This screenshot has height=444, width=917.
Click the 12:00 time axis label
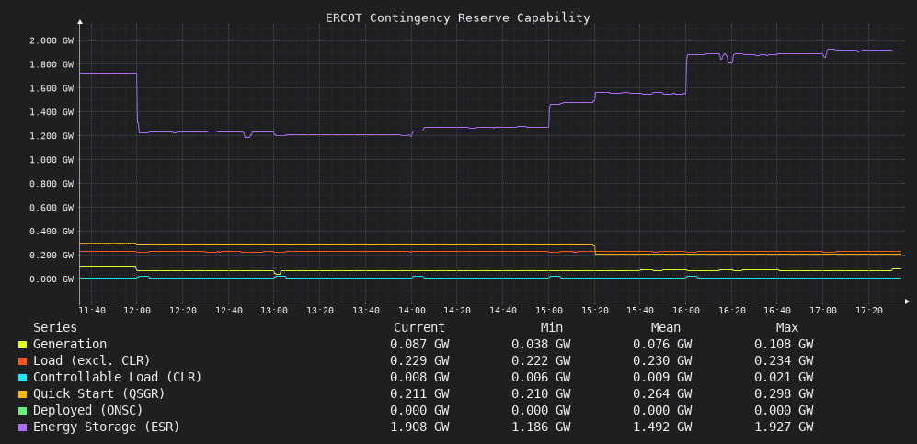coord(137,310)
